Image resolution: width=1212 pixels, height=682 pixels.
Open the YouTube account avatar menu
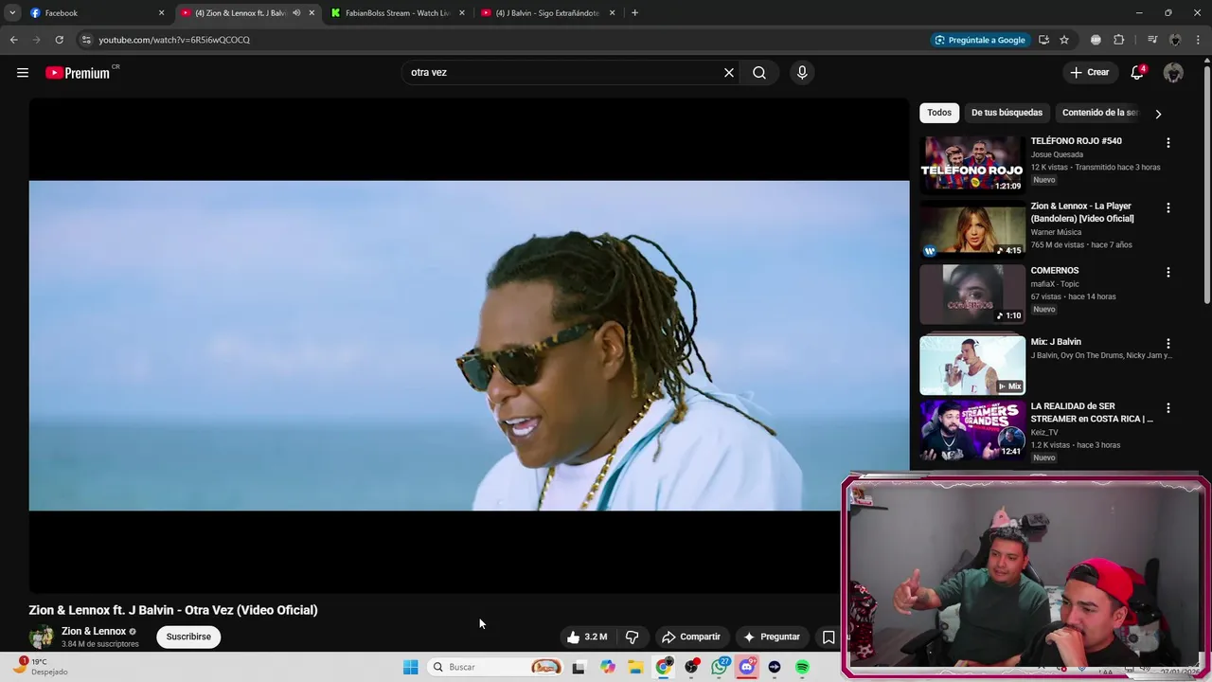click(1173, 73)
